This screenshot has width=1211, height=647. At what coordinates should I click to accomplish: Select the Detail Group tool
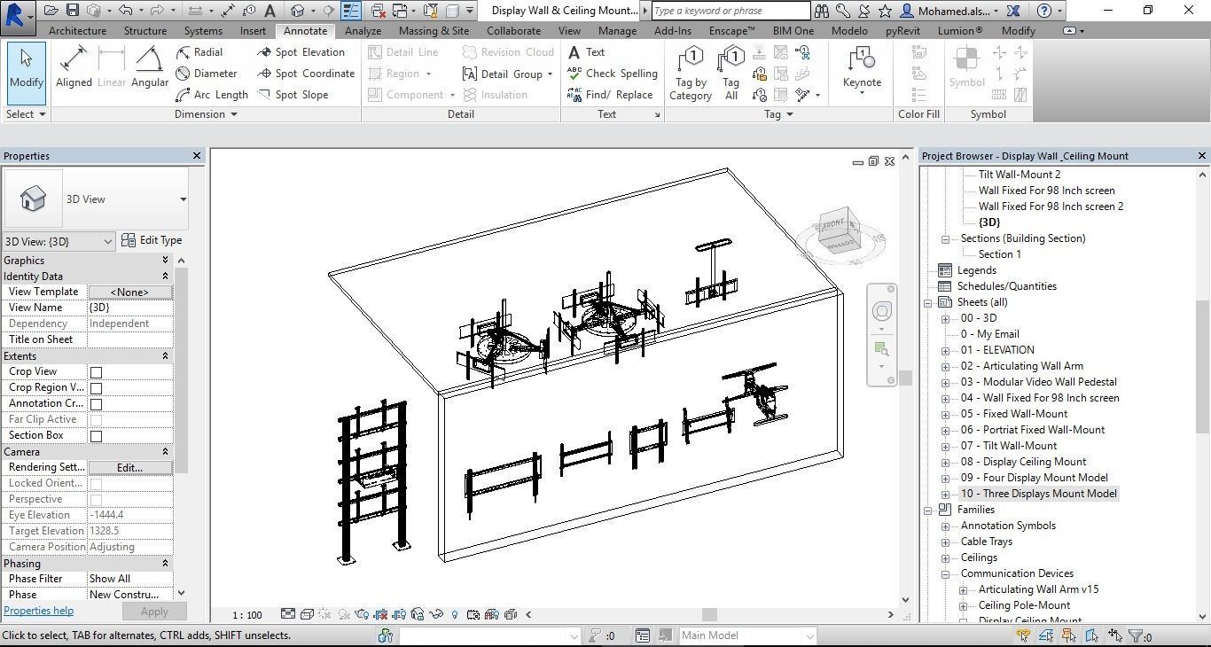(507, 74)
